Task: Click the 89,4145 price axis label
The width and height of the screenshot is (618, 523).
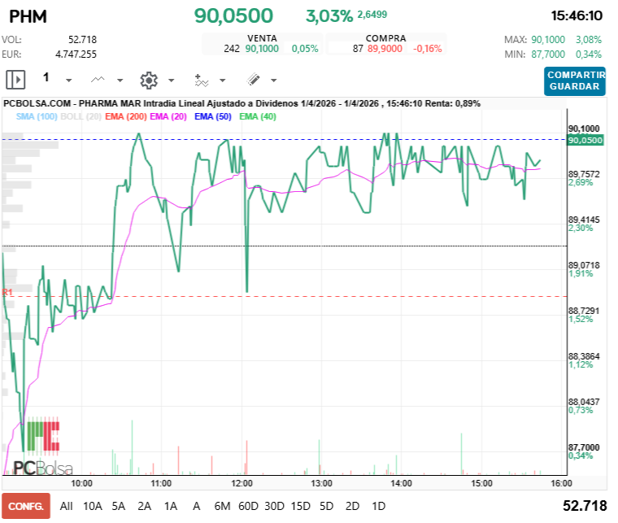Action: click(x=584, y=220)
